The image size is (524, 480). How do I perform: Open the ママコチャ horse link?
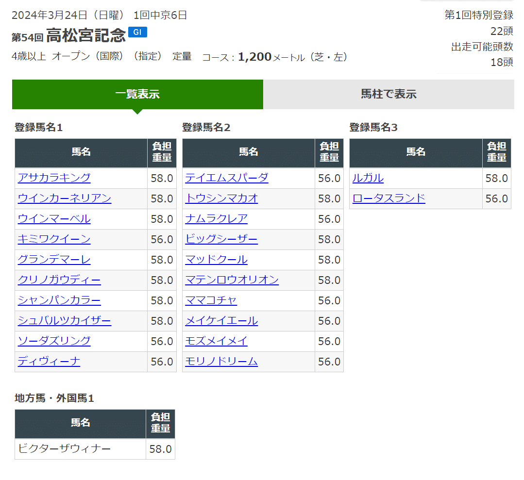[x=211, y=300]
